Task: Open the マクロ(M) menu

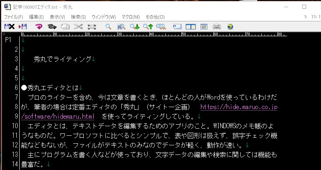Action: pyautogui.click(x=130, y=17)
